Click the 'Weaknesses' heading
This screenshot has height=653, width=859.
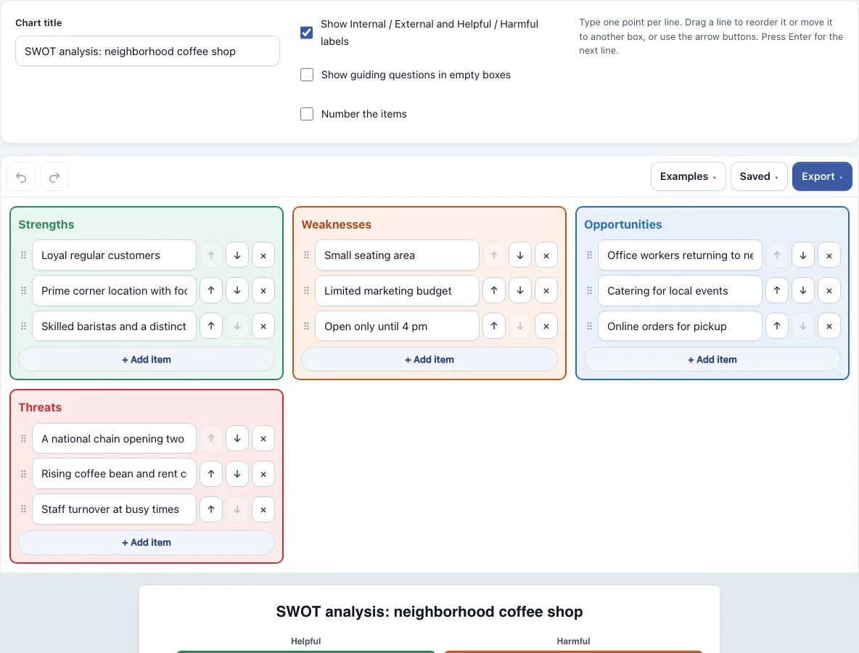[337, 225]
